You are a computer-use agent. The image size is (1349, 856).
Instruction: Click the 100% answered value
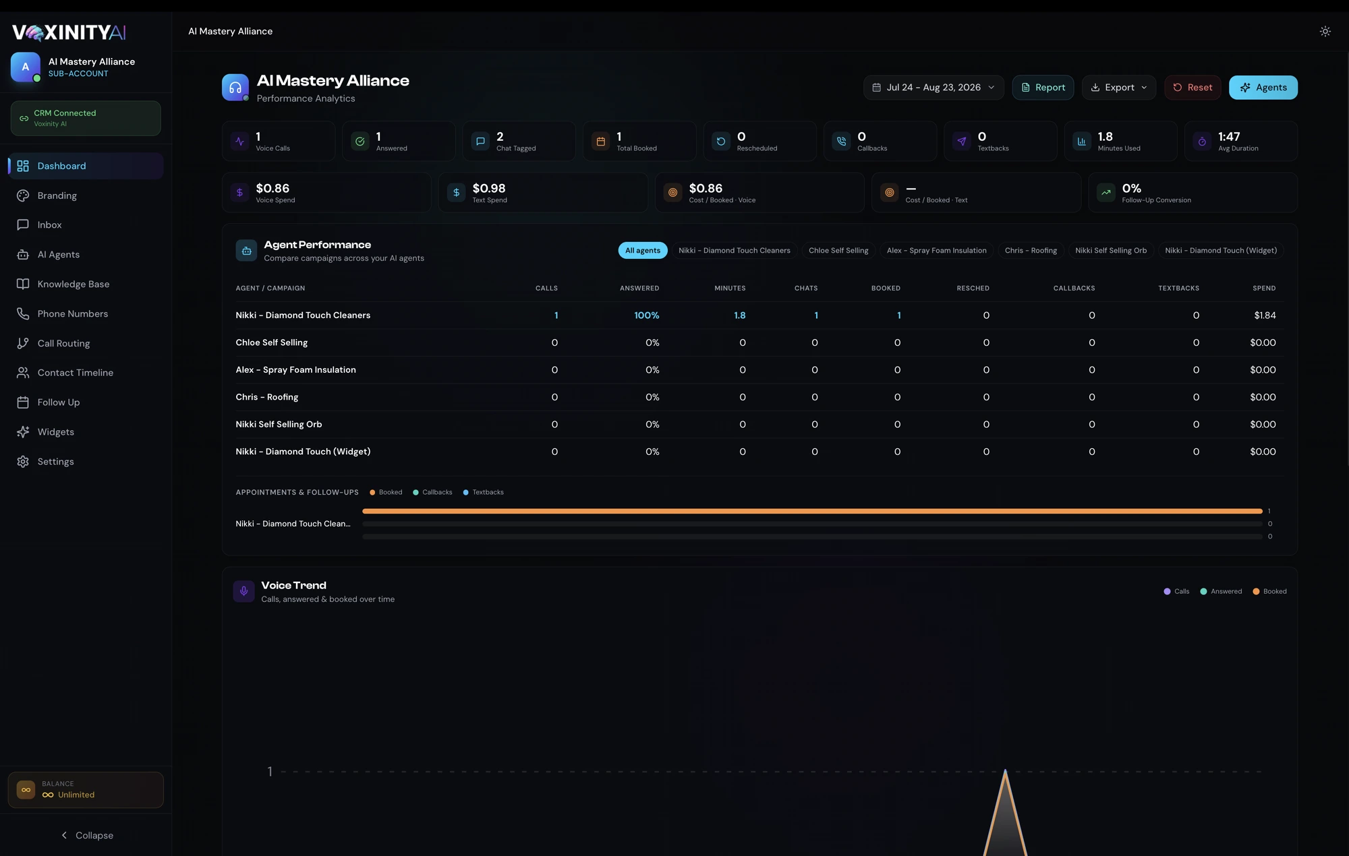(646, 315)
